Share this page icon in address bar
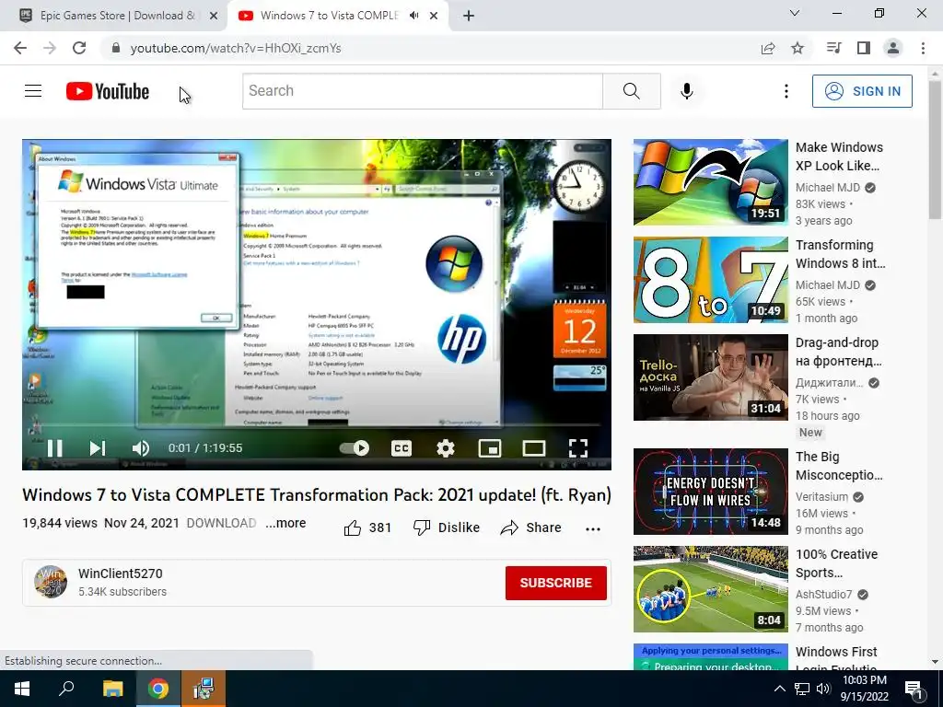 [768, 48]
